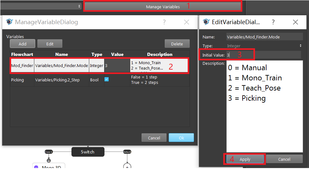Open the Manage Variables button
This screenshot has width=309, height=169.
click(163, 7)
